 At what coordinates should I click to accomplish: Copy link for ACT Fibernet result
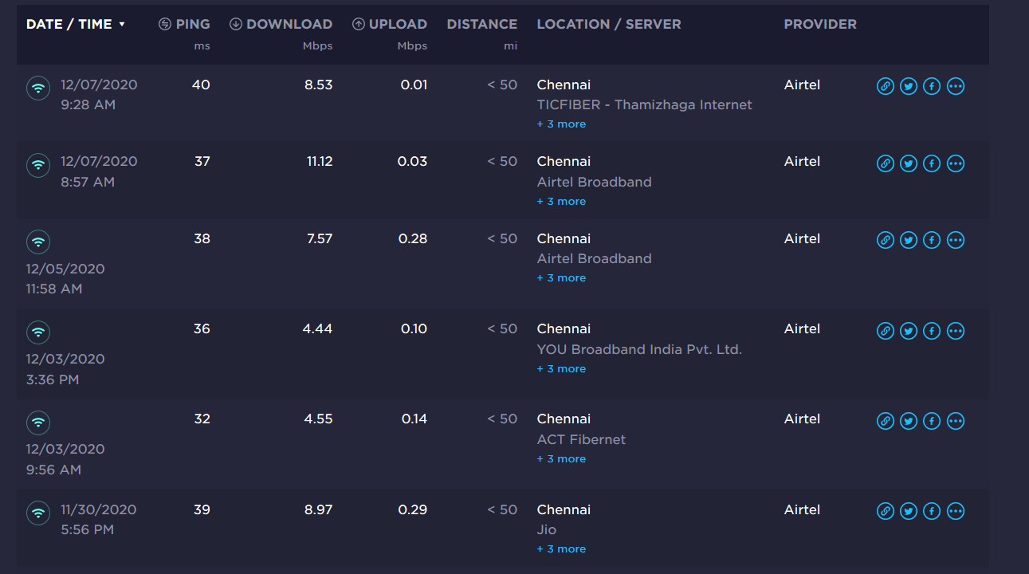click(885, 420)
